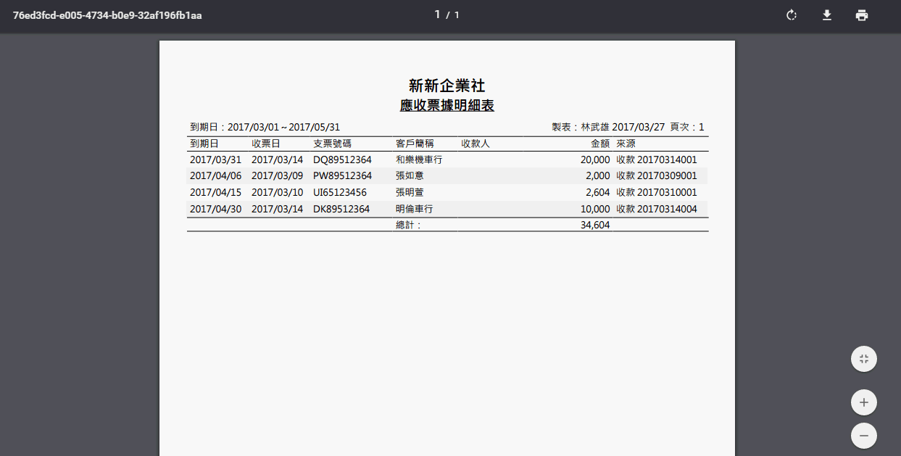Click the report title 應收票據明細表

(447, 106)
